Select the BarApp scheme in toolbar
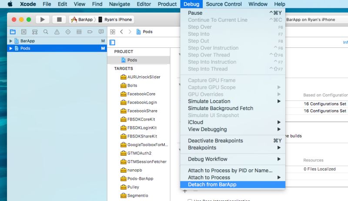 tap(82, 20)
